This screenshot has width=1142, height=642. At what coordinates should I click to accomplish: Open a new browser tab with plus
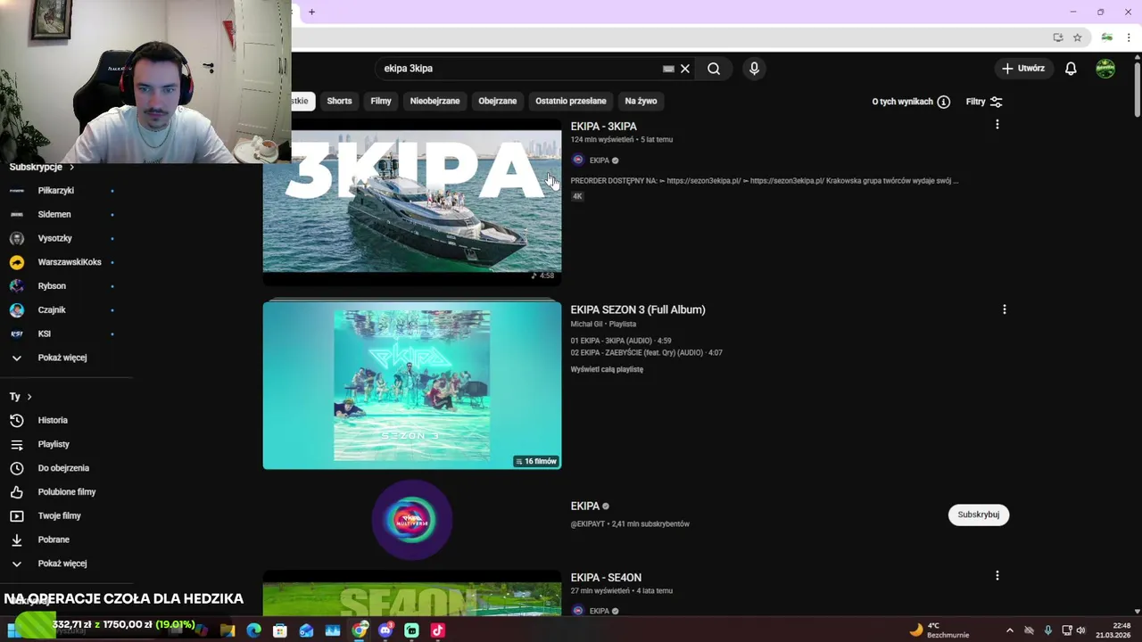pos(311,12)
